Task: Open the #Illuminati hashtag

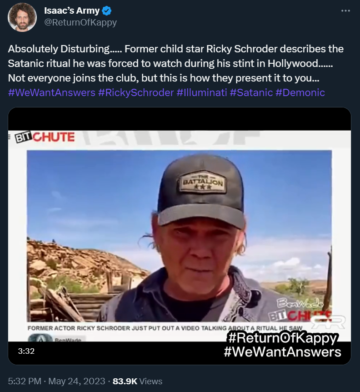Action: (202, 92)
